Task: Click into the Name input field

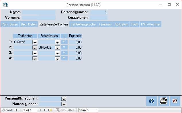Action: point(39,12)
